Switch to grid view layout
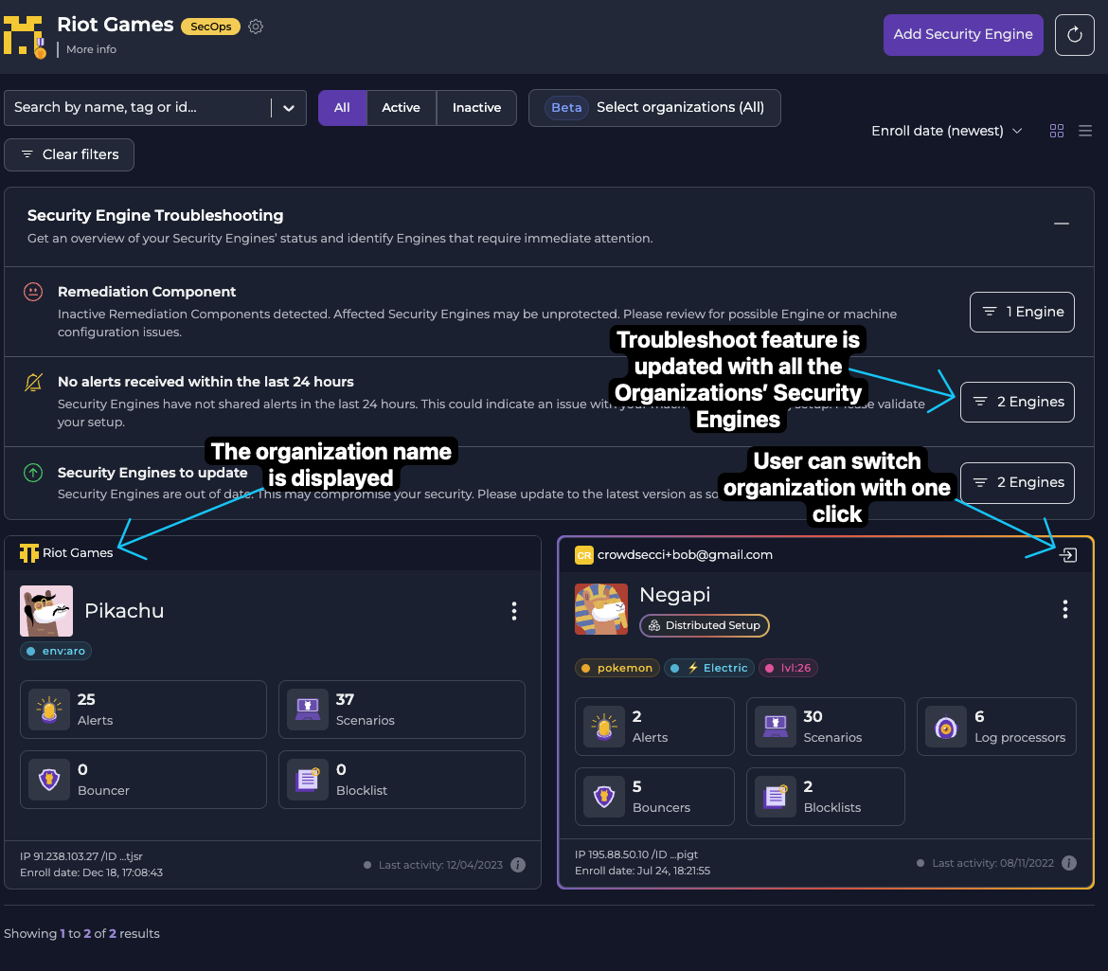Image resolution: width=1108 pixels, height=971 pixels. coord(1056,131)
